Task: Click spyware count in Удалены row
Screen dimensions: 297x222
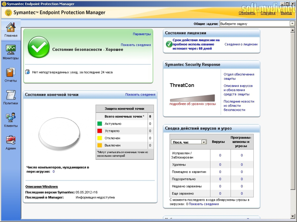Action: click(242, 165)
